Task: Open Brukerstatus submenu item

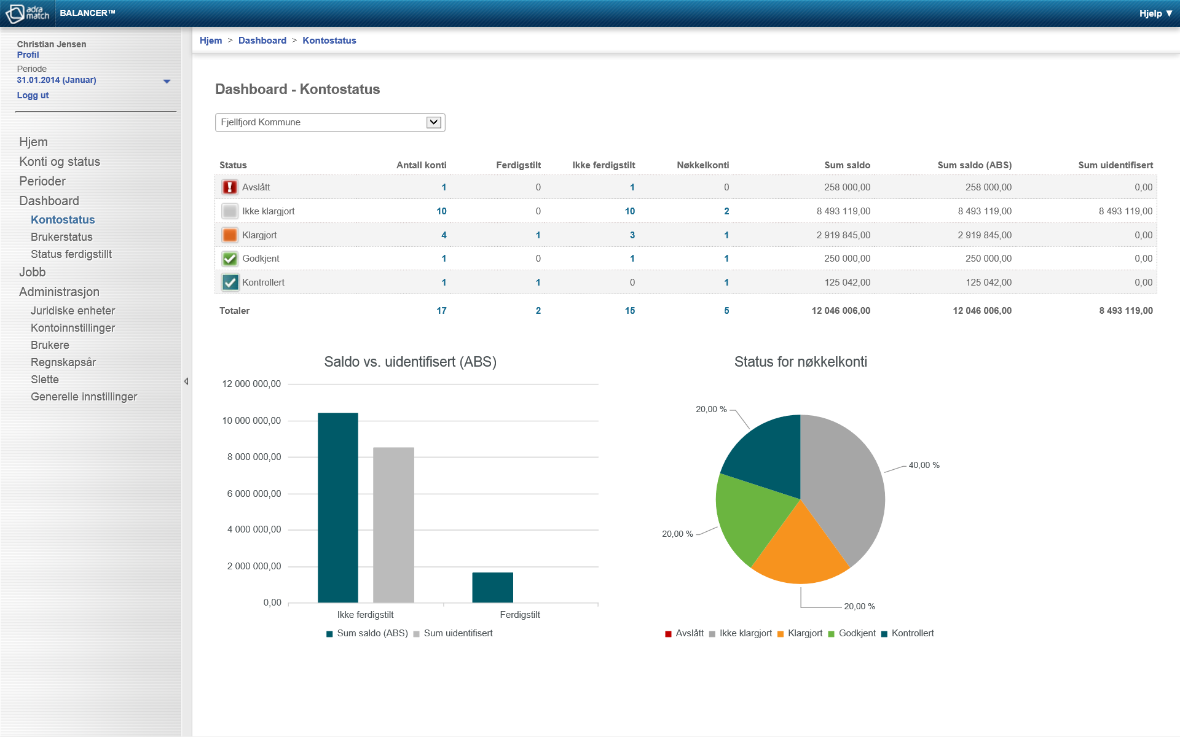Action: 61,237
